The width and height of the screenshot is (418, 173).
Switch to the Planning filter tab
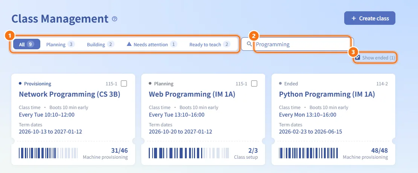point(60,44)
